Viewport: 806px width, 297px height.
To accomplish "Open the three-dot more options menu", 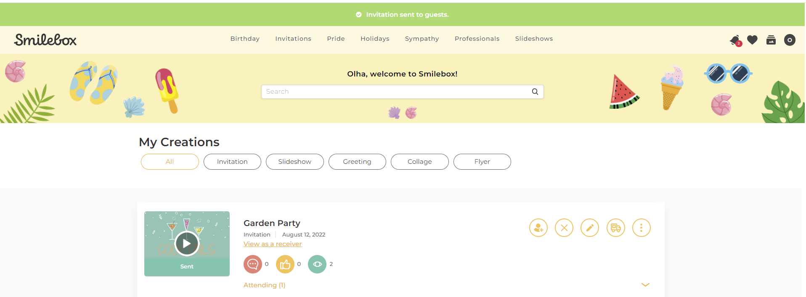I will [642, 228].
